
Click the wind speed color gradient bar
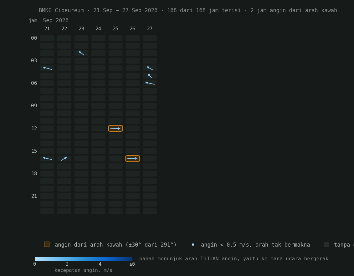click(x=84, y=259)
